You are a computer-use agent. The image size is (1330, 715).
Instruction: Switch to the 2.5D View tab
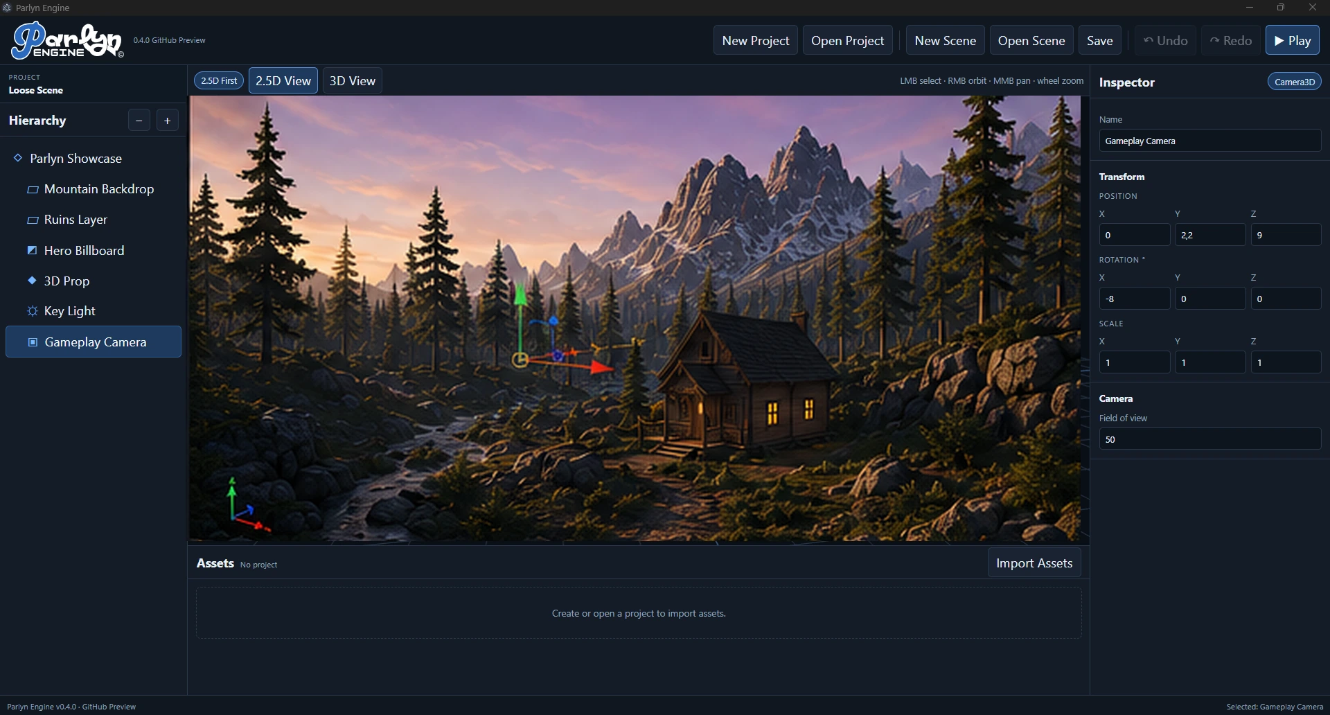tap(283, 81)
